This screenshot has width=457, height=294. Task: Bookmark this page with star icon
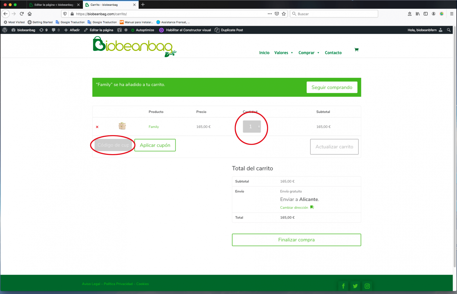click(284, 14)
